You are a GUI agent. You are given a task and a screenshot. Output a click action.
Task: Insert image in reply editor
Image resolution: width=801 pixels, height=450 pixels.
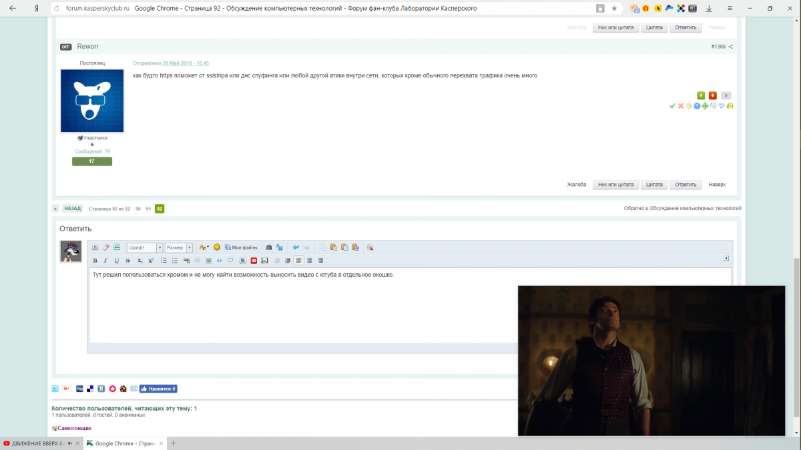tap(208, 261)
